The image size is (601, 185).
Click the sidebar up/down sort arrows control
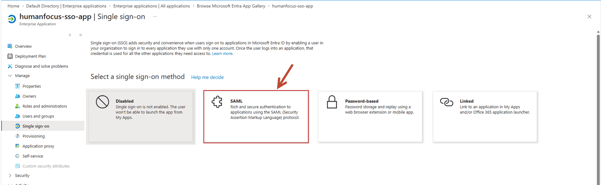70,35
